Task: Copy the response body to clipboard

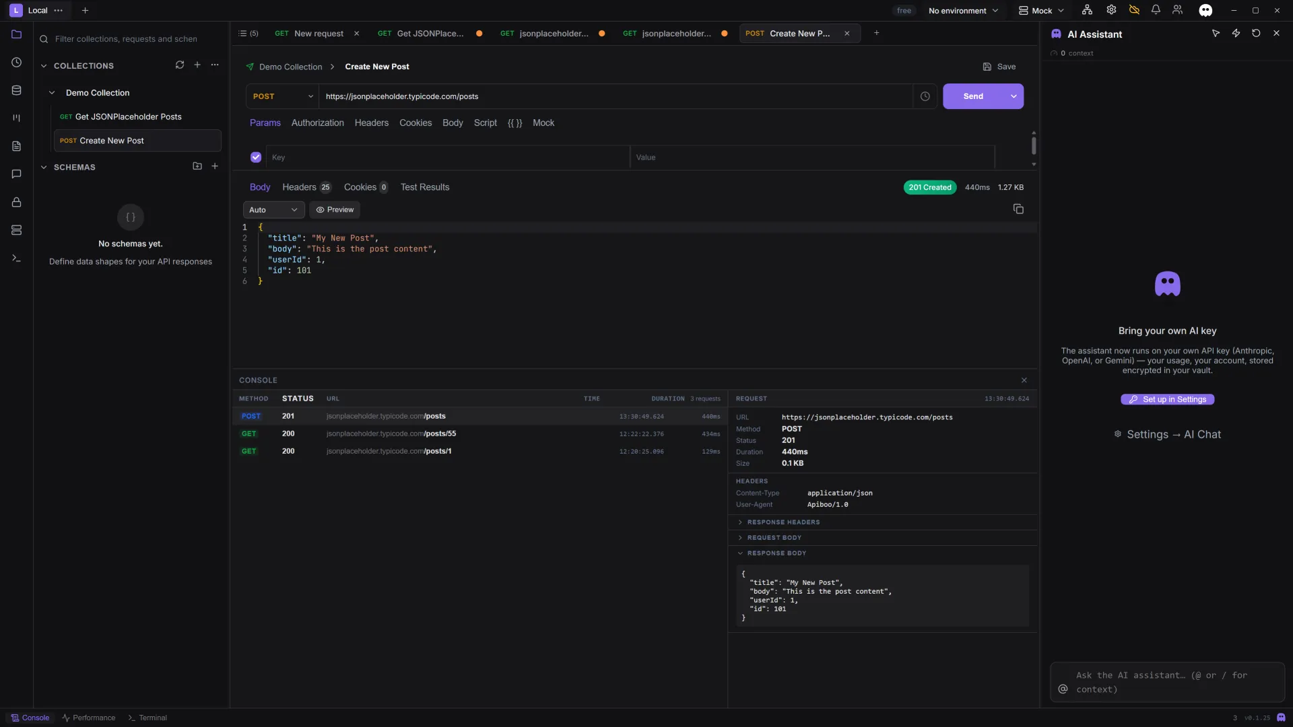Action: coord(1018,209)
